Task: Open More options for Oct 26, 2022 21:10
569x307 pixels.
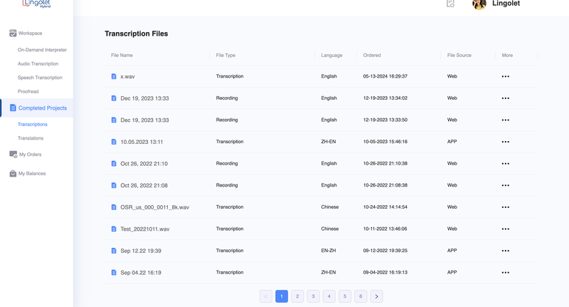Action: 506,164
